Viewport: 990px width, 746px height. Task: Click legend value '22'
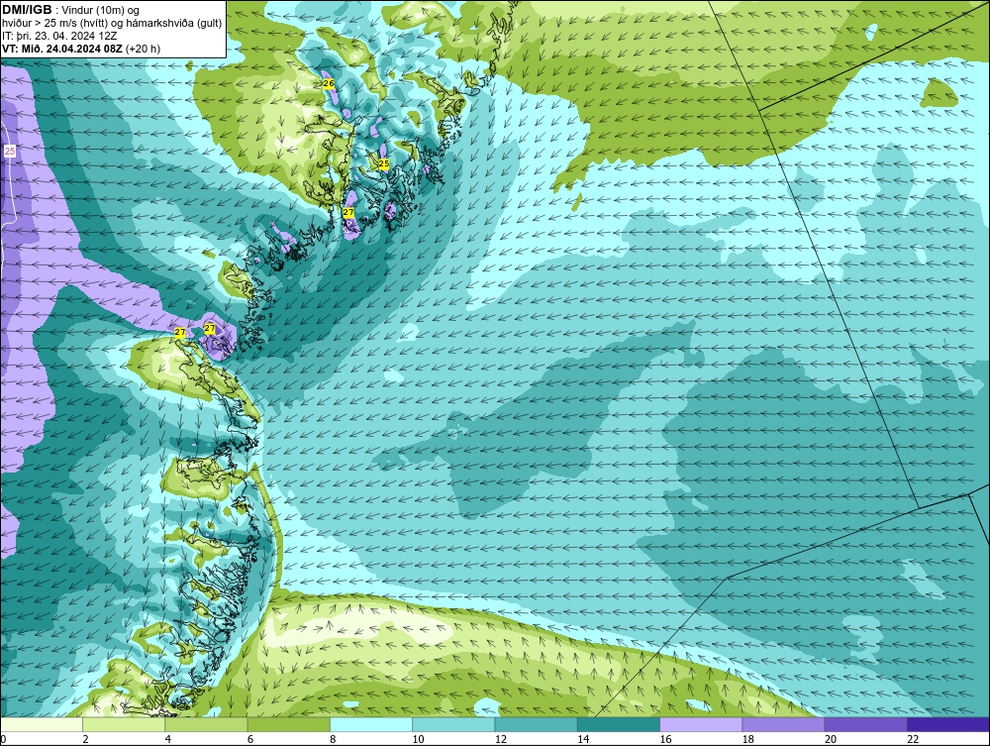tap(913, 740)
